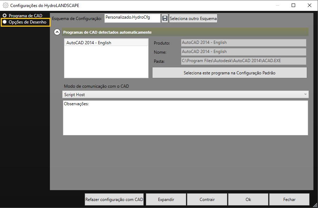
Task: Click the Expandir button
Action: tap(166, 200)
